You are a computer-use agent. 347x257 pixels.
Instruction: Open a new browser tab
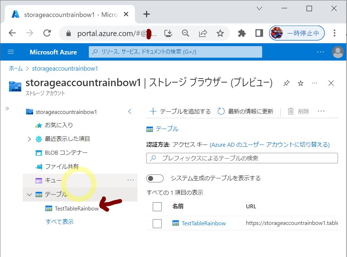point(147,14)
